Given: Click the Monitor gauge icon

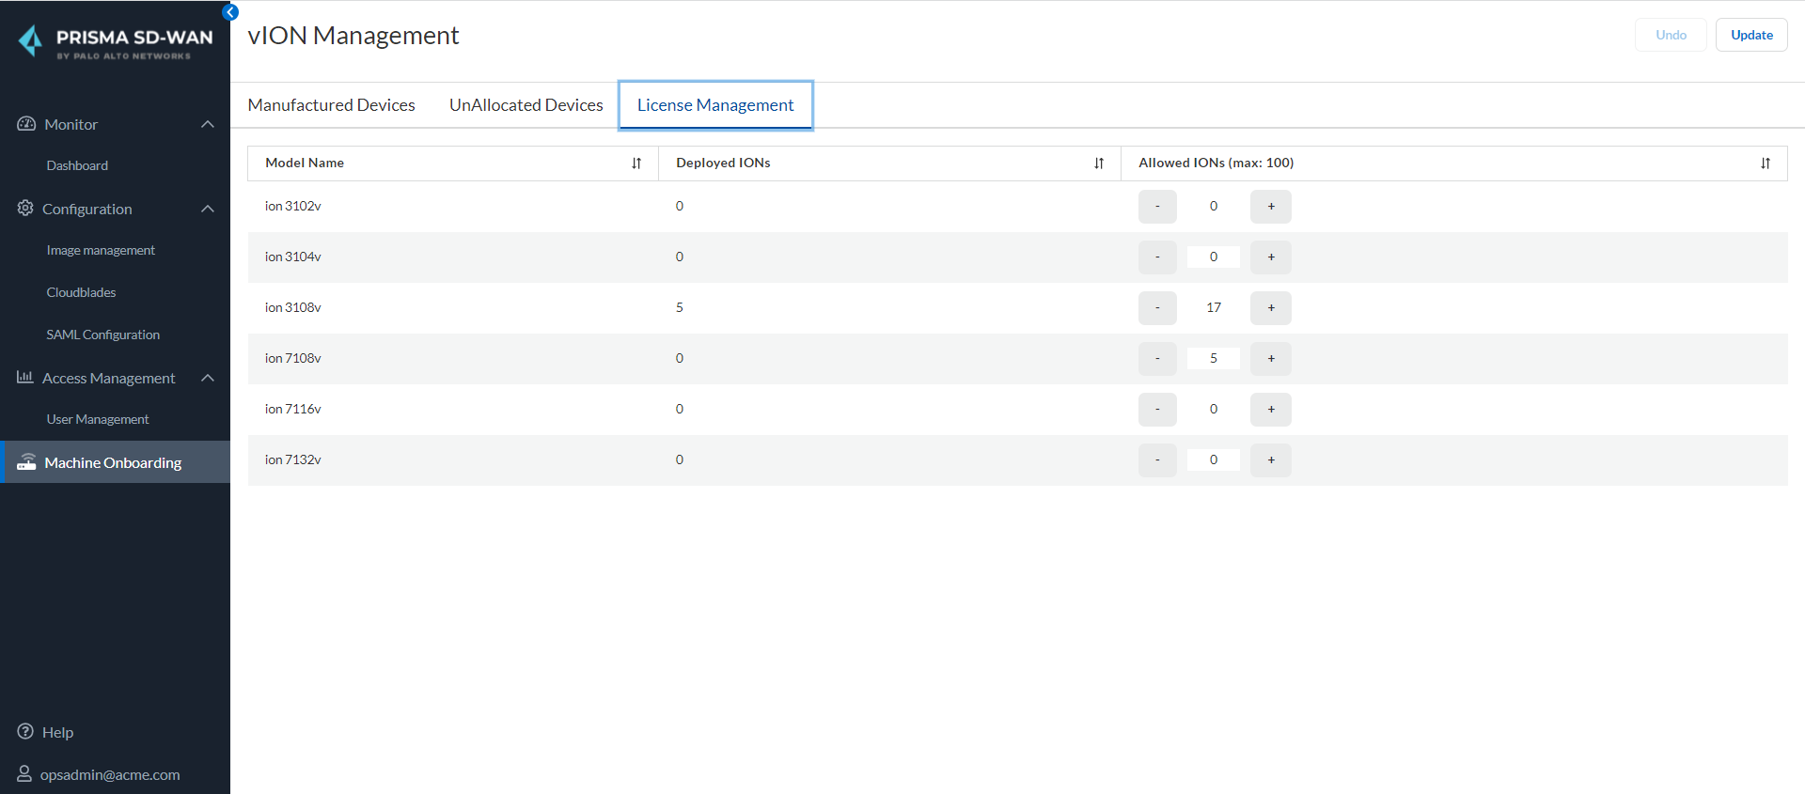Looking at the screenshot, I should tap(26, 124).
